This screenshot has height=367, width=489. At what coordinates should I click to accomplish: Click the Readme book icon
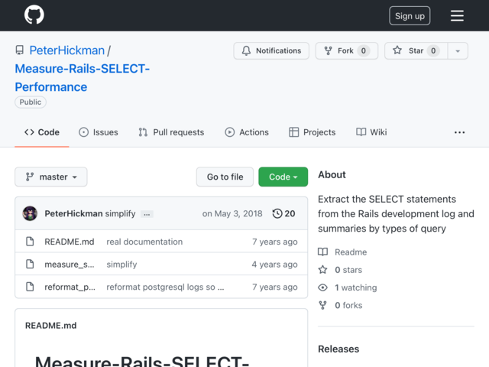322,252
